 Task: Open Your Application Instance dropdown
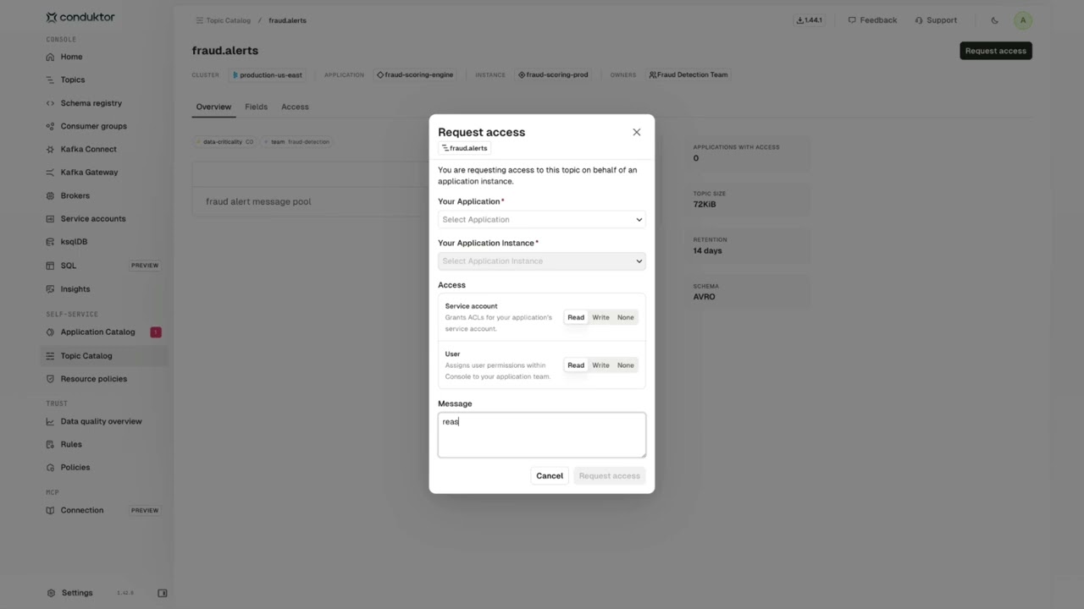pyautogui.click(x=542, y=261)
